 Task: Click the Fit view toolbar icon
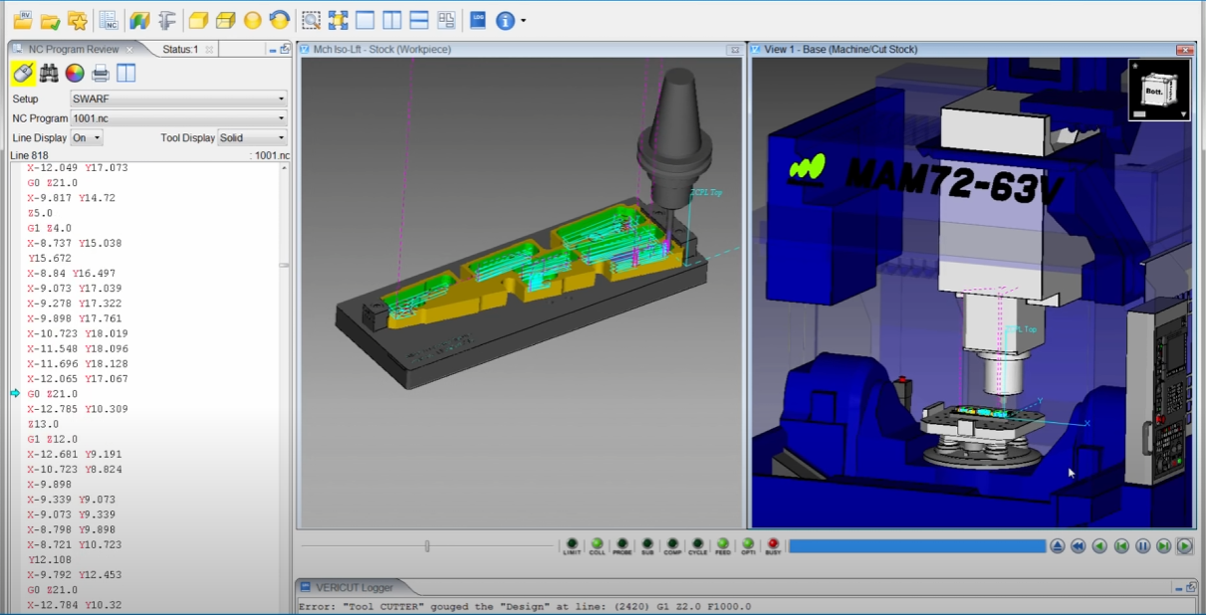338,20
